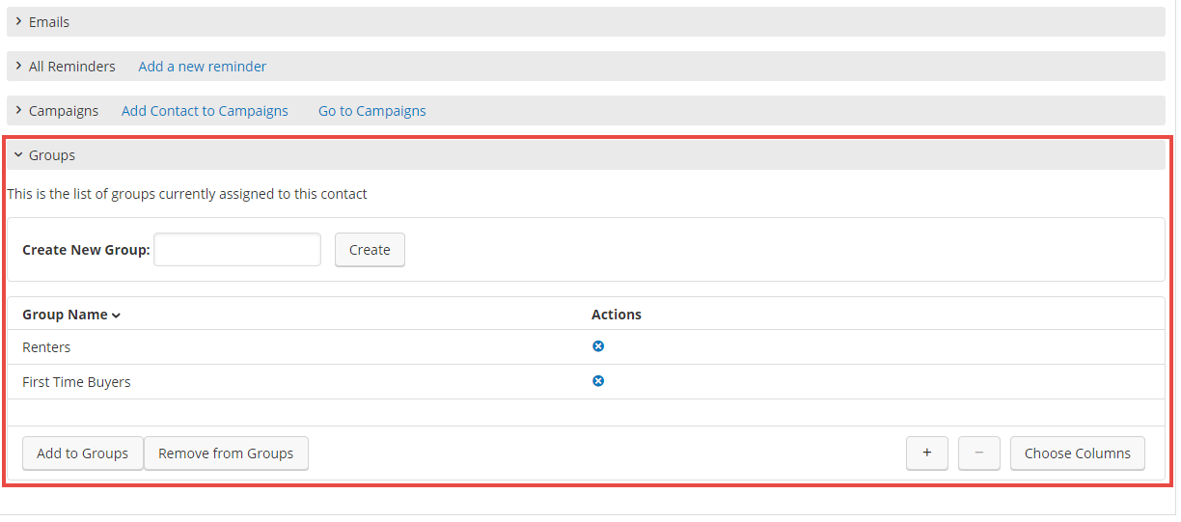The height and width of the screenshot is (522, 1181).
Task: Expand the All Reminders section chevron
Action: coord(18,66)
